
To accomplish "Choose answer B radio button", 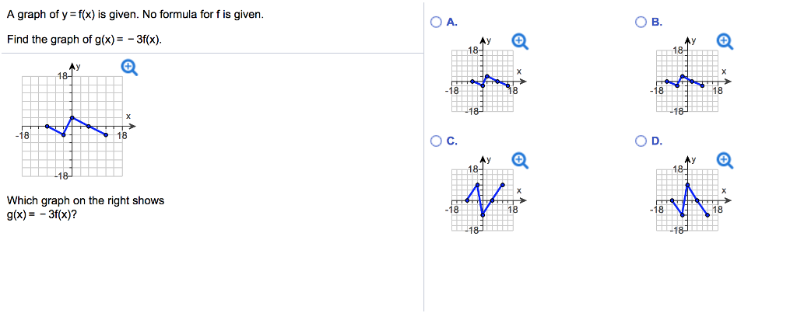I will tap(641, 22).
